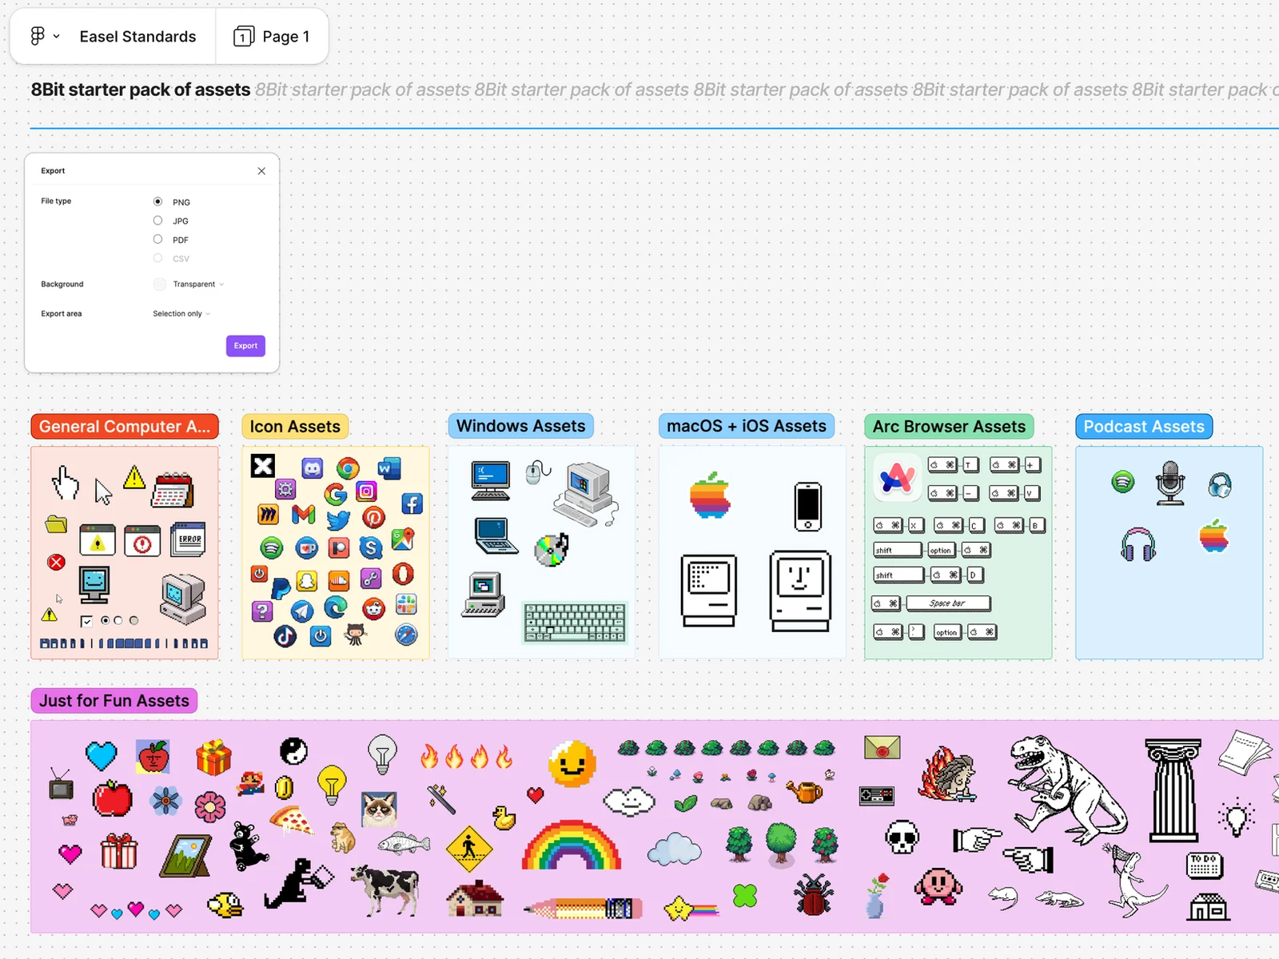Select the yellow warning triangle beside the calendar
1279x959 pixels.
[134, 478]
